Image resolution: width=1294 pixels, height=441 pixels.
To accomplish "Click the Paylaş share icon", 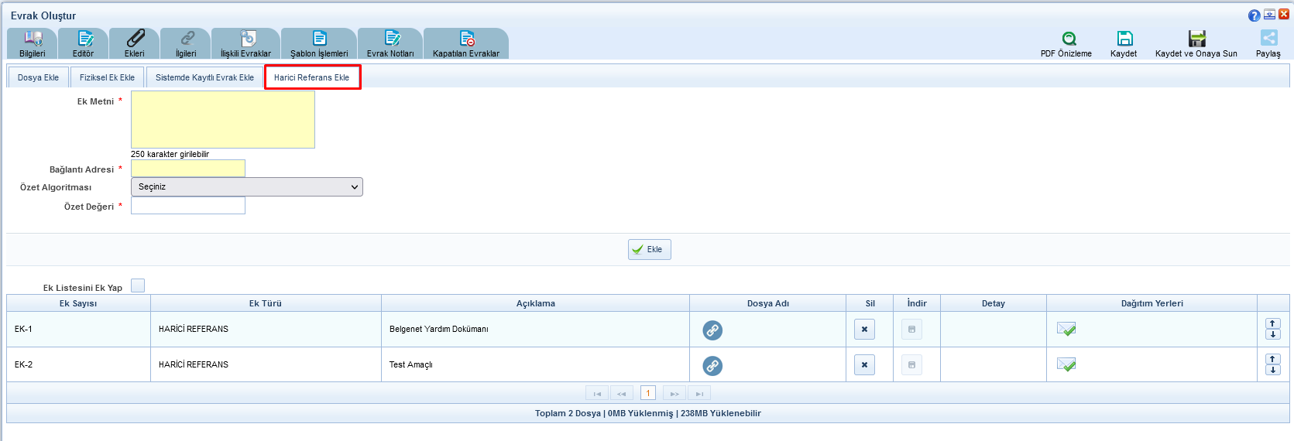I will pos(1268,39).
